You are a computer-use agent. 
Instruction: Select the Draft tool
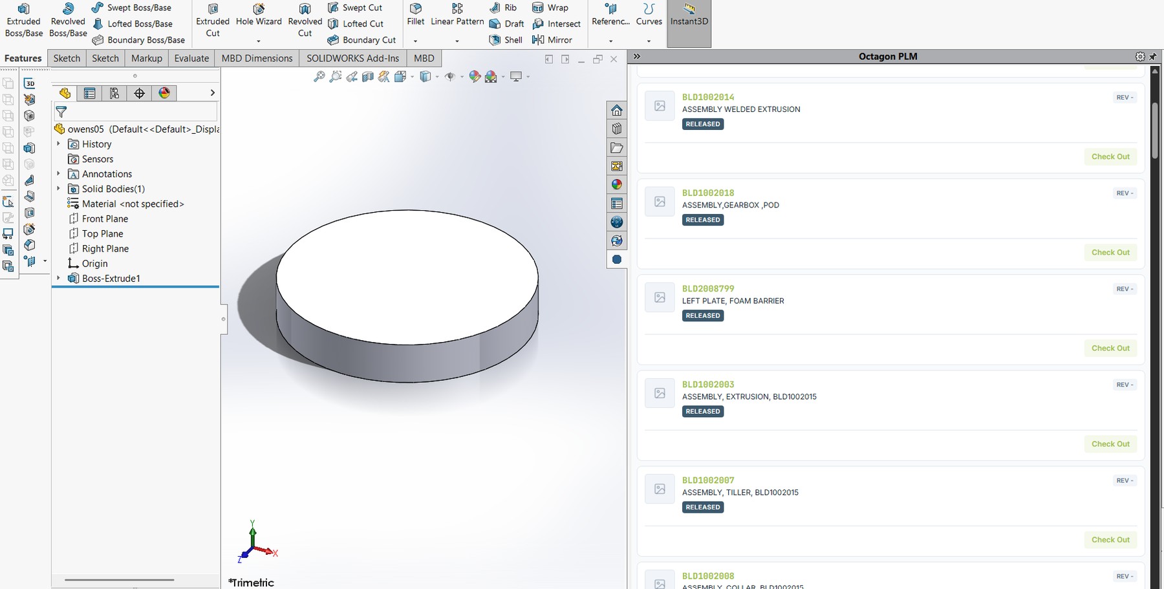(506, 24)
